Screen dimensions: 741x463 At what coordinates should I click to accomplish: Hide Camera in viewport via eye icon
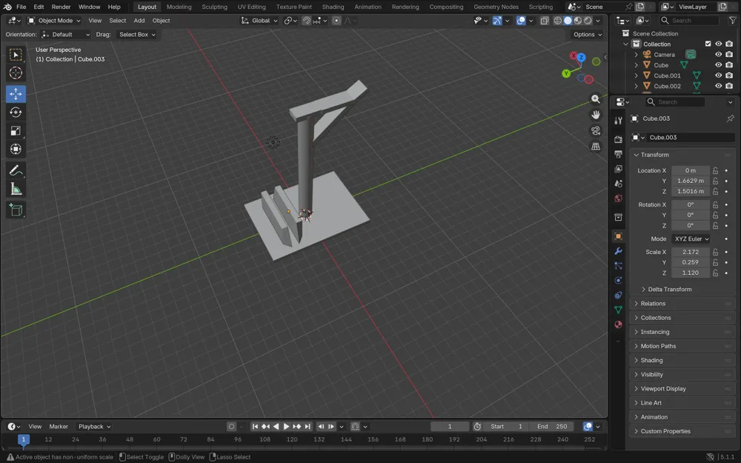(718, 54)
